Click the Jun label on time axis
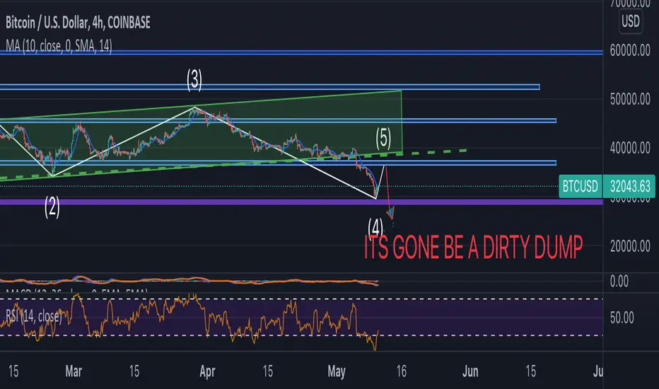Viewport: 659px width, 389px height. tap(470, 371)
